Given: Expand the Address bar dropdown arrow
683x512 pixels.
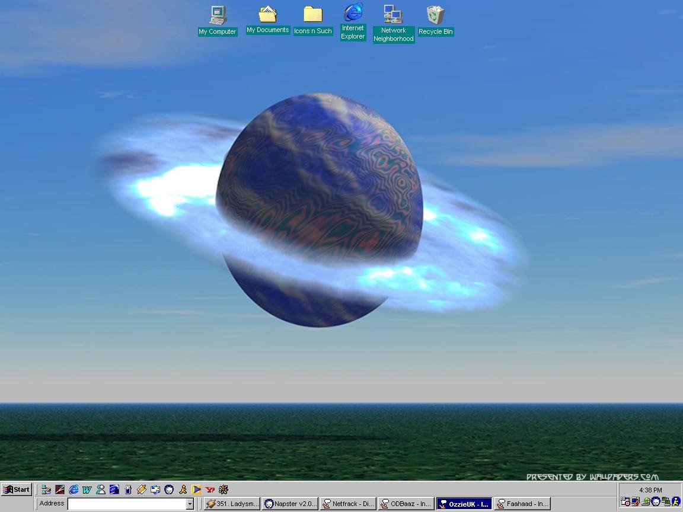Looking at the screenshot, I should click(x=190, y=504).
